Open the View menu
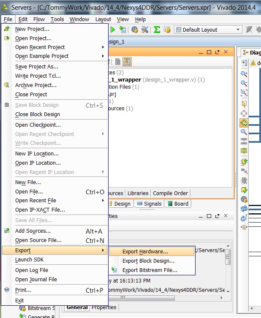The width and height of the screenshot is (261, 318). 123,19
